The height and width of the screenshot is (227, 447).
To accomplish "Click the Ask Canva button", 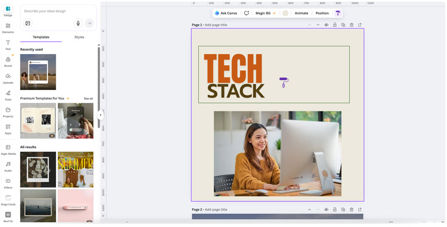I will [x=226, y=13].
